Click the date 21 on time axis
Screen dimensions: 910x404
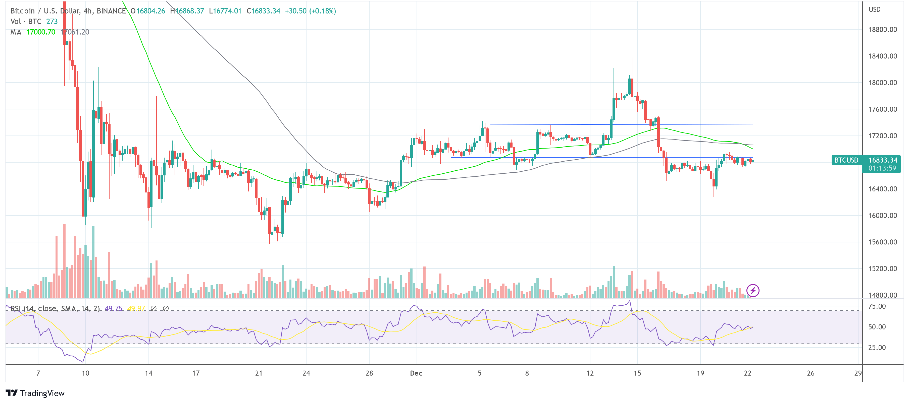[259, 373]
